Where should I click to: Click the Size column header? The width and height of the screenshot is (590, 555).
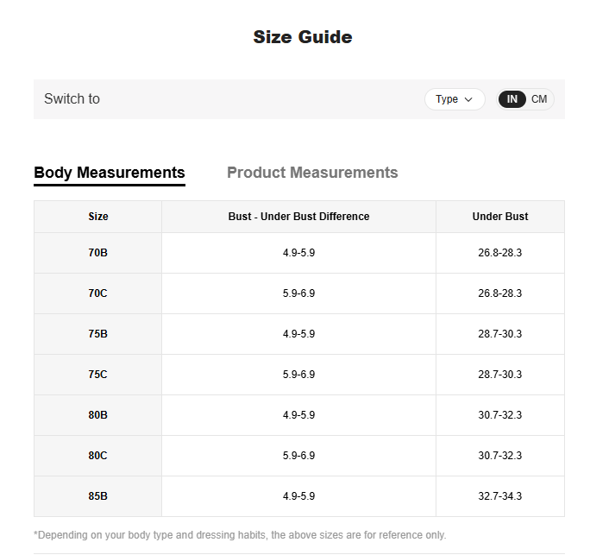click(x=97, y=217)
